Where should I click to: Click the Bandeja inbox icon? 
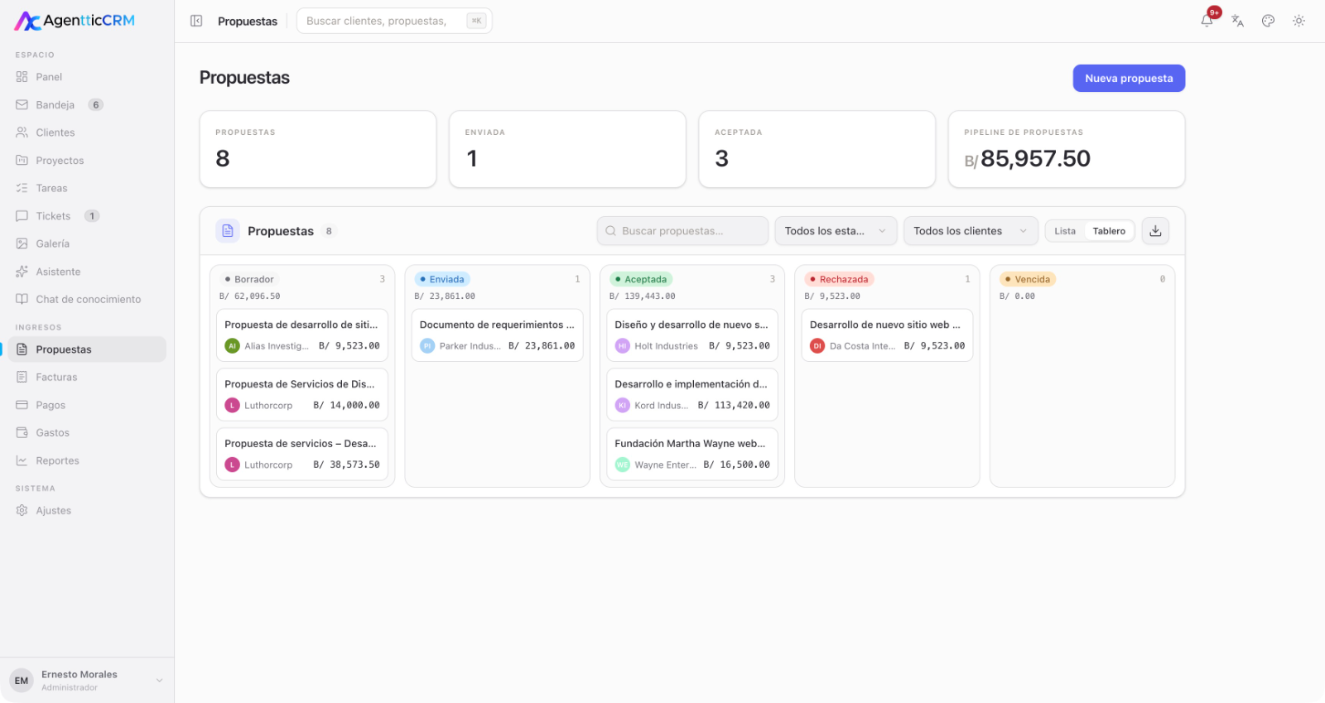point(22,104)
